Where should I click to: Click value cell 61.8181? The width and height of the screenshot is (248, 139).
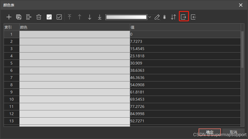pyautogui.click(x=185, y=92)
